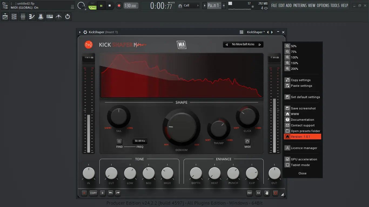The image size is (369, 207).
Task: Toggle the X4 oversampling button
Action: click(259, 193)
